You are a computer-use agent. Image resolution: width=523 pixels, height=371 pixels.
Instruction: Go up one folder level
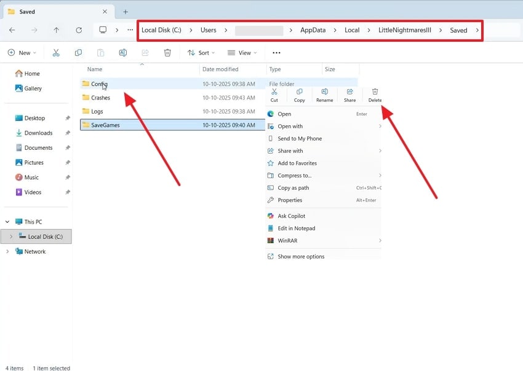click(57, 30)
